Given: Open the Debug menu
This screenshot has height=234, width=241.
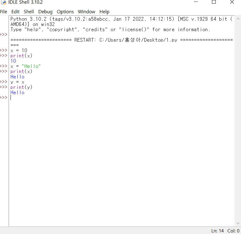Looking at the screenshot, I should [x=45, y=12].
